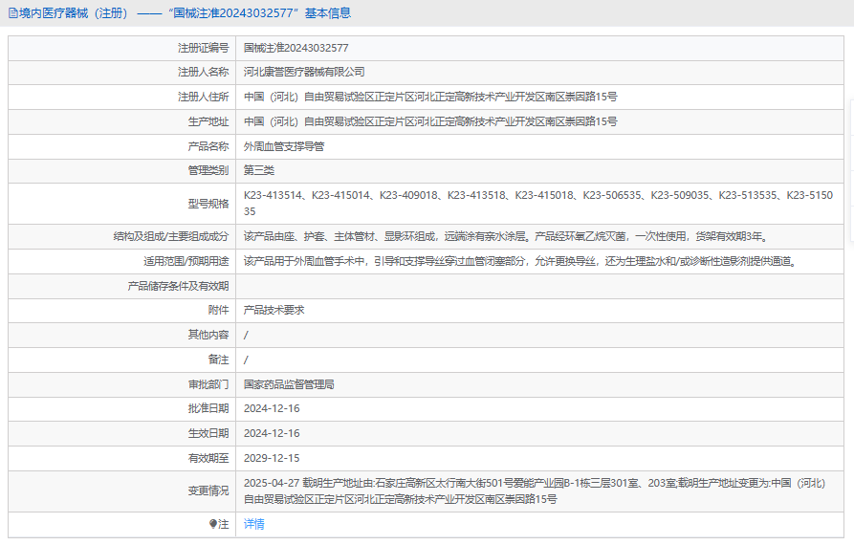Click the 产品名称 row label
The height and width of the screenshot is (545, 854).
click(208, 146)
